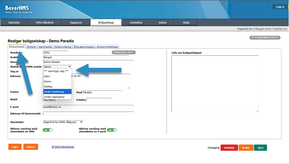289x164 pixels.
Task: Open the HMS-håndbok menu
Action: coord(45,23)
